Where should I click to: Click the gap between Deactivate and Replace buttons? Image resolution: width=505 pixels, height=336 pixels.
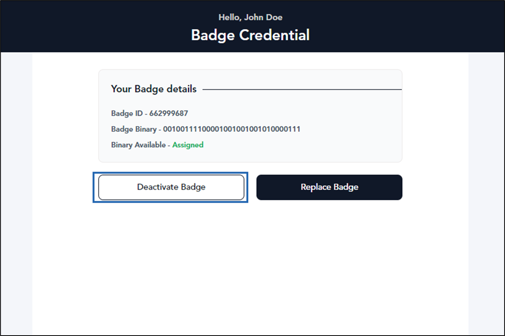point(250,187)
